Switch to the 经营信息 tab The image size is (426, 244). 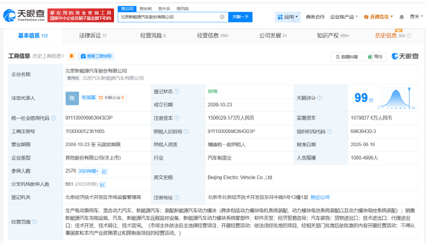pyautogui.click(x=213, y=36)
